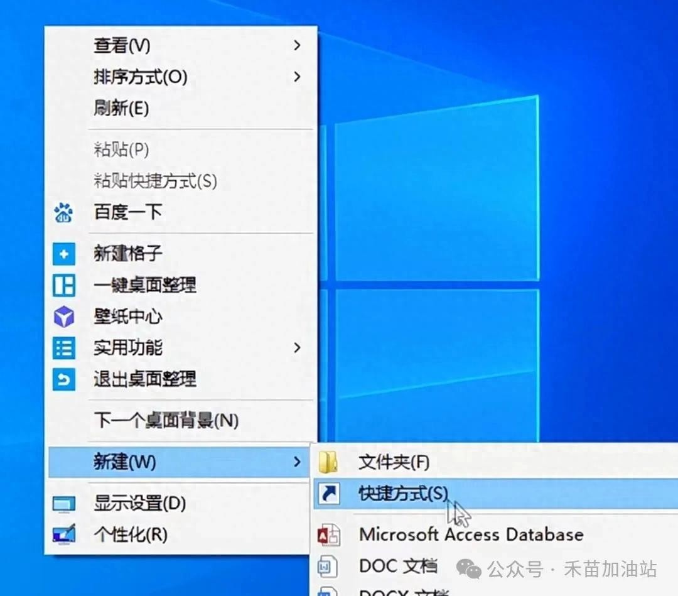The image size is (678, 596).
Task: Click the Microsoft Access Database icon
Action: pyautogui.click(x=328, y=535)
